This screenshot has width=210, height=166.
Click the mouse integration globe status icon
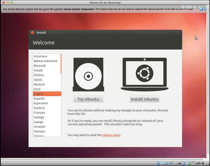point(189,163)
